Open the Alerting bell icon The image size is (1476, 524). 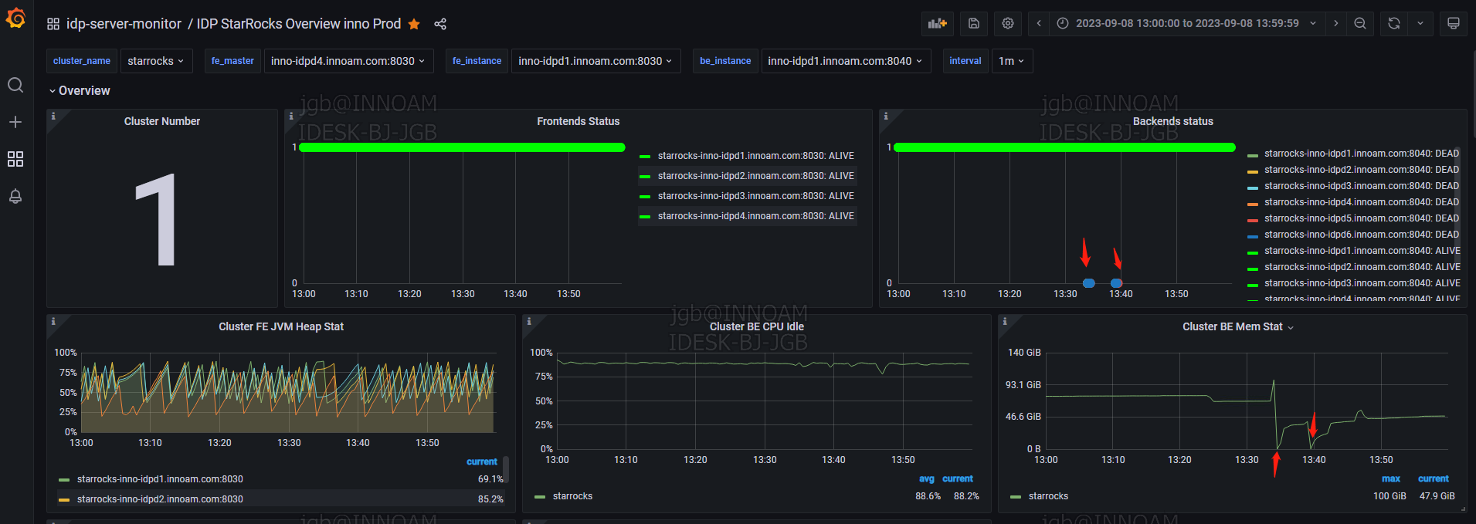pos(15,196)
